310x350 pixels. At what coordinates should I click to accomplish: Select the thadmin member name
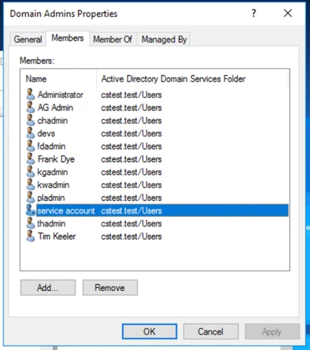51,224
